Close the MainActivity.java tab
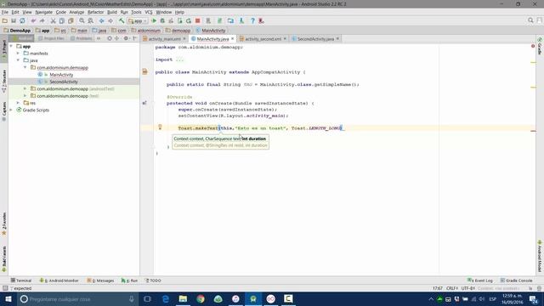 tap(233, 39)
